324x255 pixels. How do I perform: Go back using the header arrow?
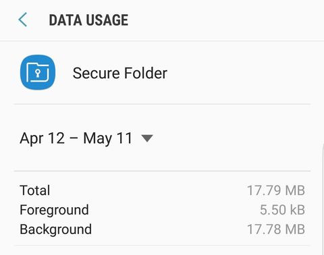tap(23, 20)
